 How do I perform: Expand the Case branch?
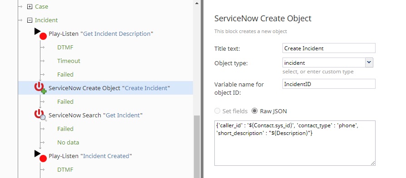click(x=30, y=7)
